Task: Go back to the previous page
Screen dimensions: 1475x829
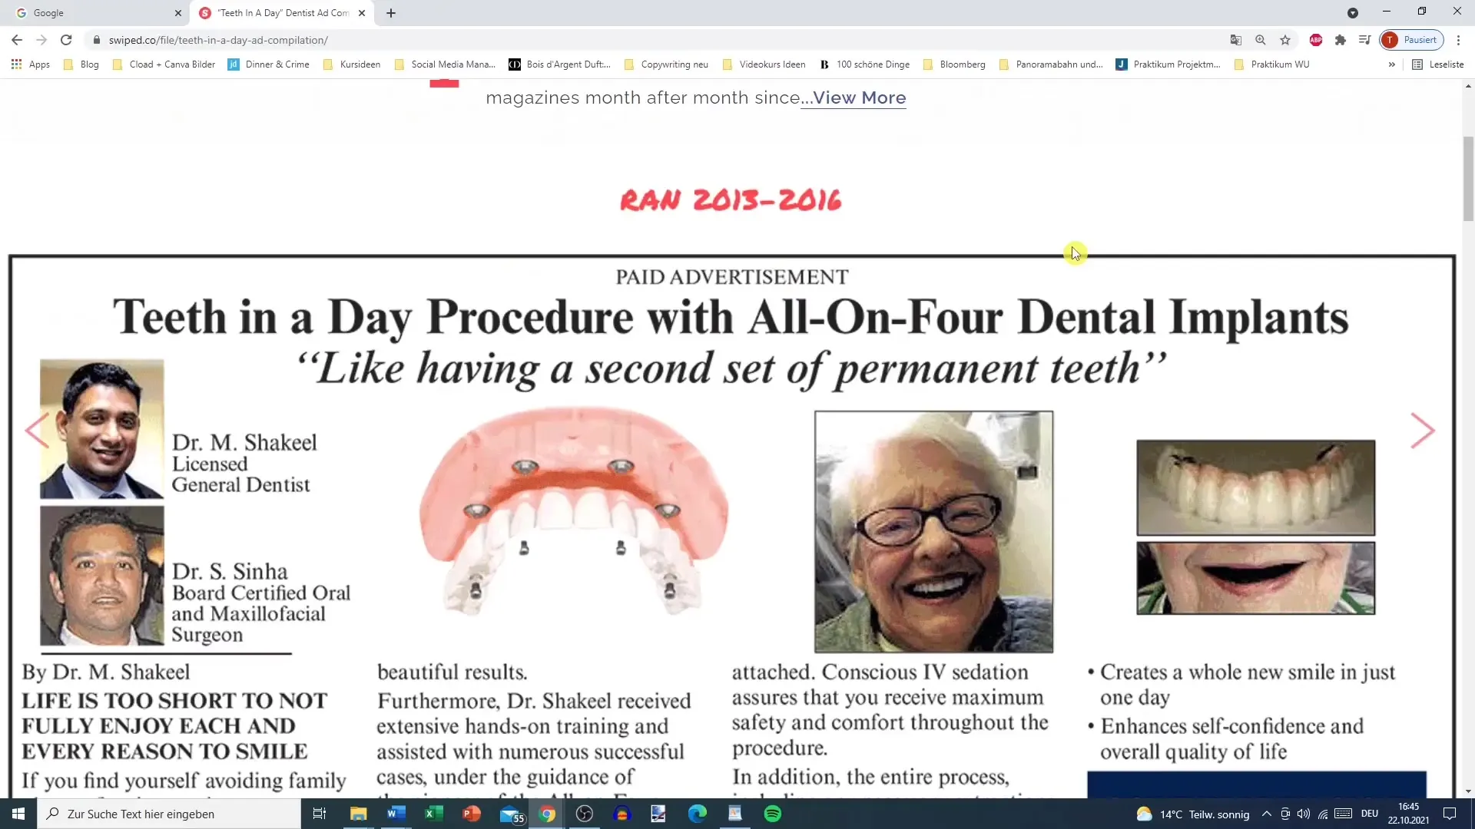Action: pyautogui.click(x=17, y=40)
